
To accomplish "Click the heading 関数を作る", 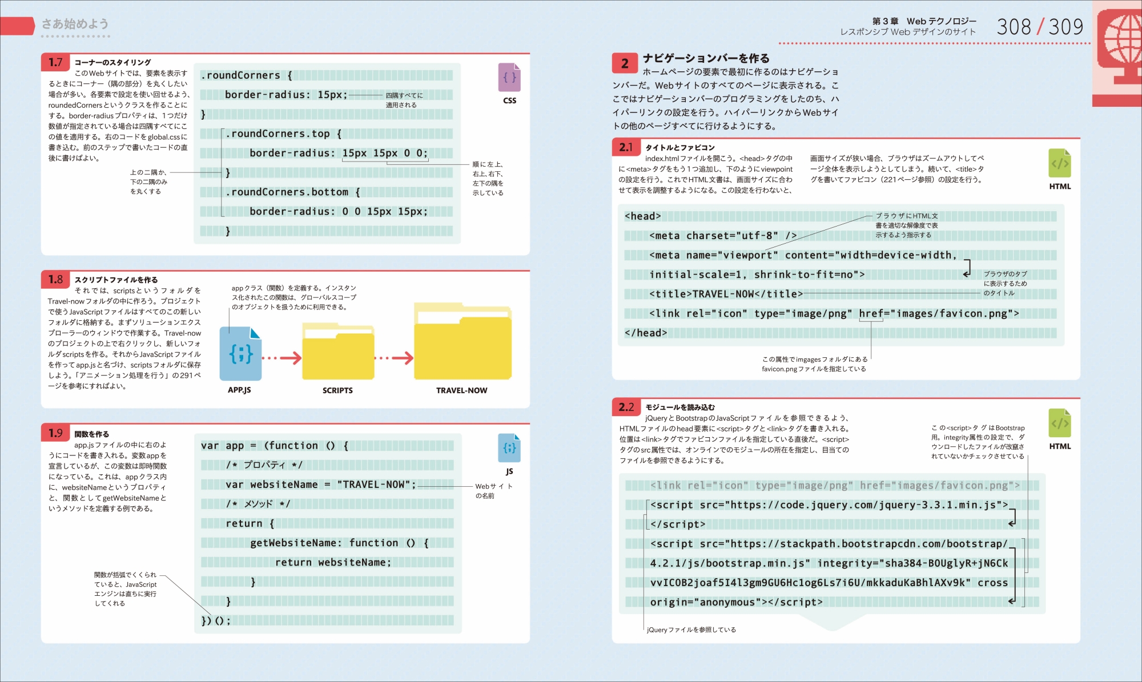I will 91,434.
